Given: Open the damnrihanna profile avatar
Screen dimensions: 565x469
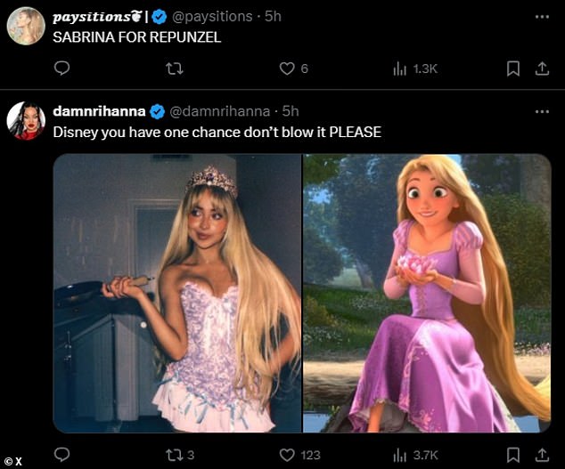Looking at the screenshot, I should (26, 120).
